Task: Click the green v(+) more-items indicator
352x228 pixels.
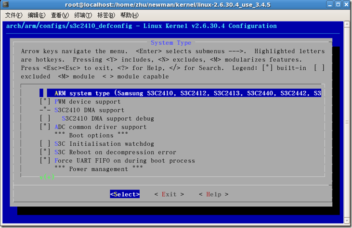Action: (47, 177)
